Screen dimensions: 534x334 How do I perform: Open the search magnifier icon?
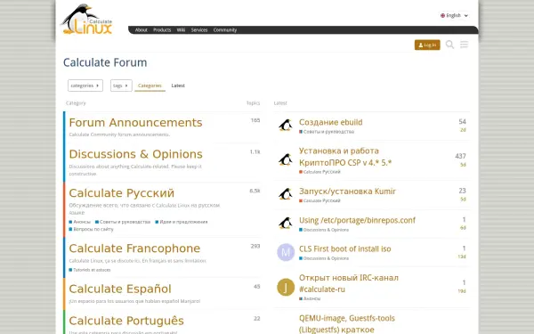coord(449,45)
